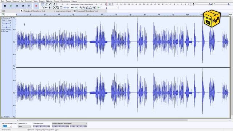
Task: Click the Stop transport button
Action: (x=17, y=6)
